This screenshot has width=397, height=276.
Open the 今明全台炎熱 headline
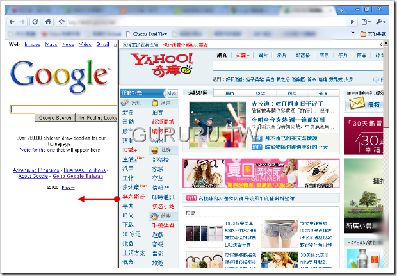coord(288,120)
